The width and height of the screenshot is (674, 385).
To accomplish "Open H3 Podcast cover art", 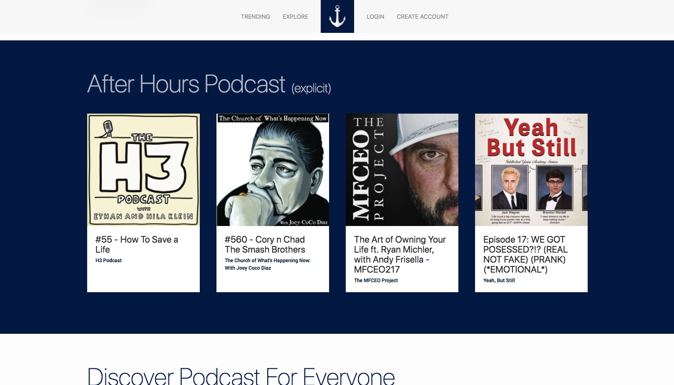I will (x=143, y=170).
